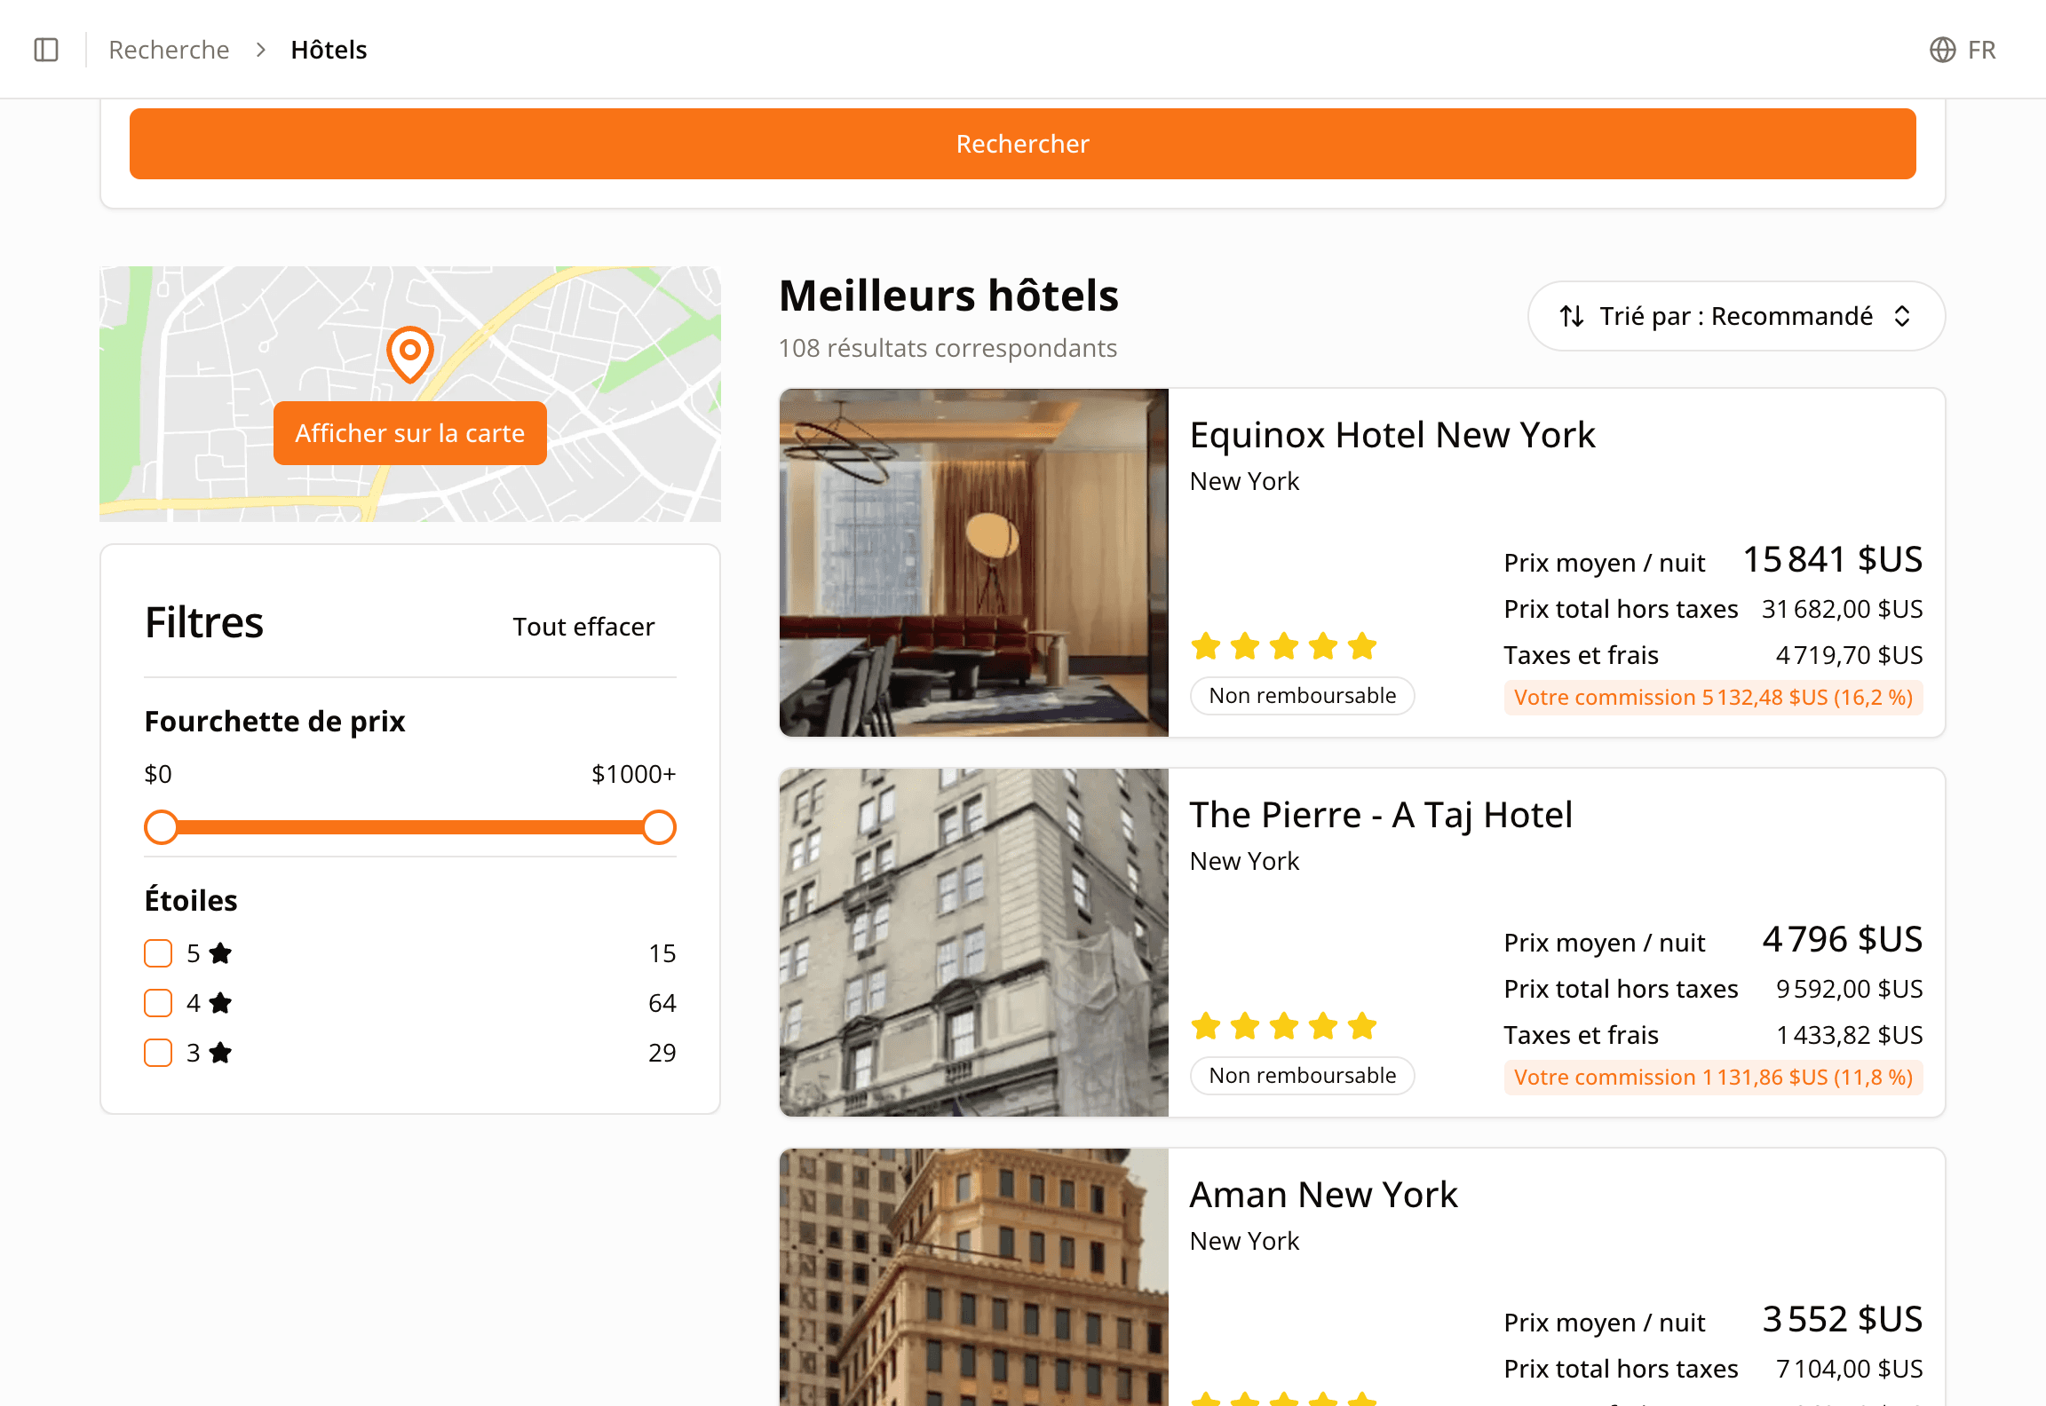2046x1406 pixels.
Task: Click the map location pin marker
Action: [x=410, y=354]
